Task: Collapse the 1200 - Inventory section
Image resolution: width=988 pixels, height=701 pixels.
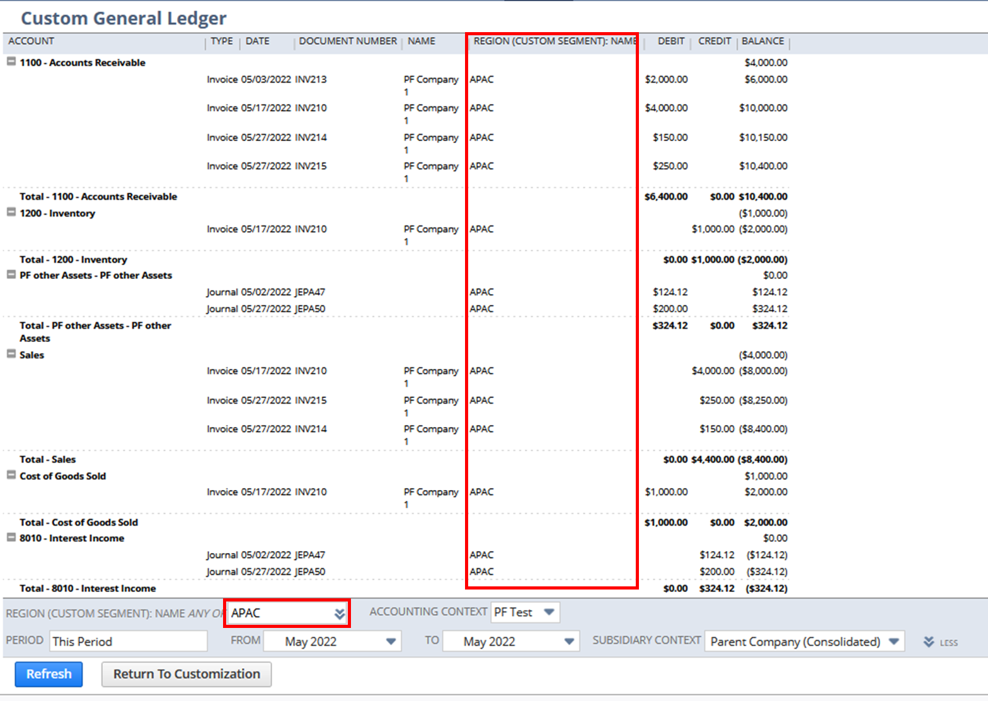Action: pyautogui.click(x=11, y=212)
